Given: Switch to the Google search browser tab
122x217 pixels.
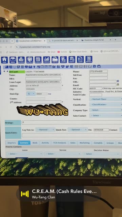Looking at the screenshot, I should coord(63,41).
